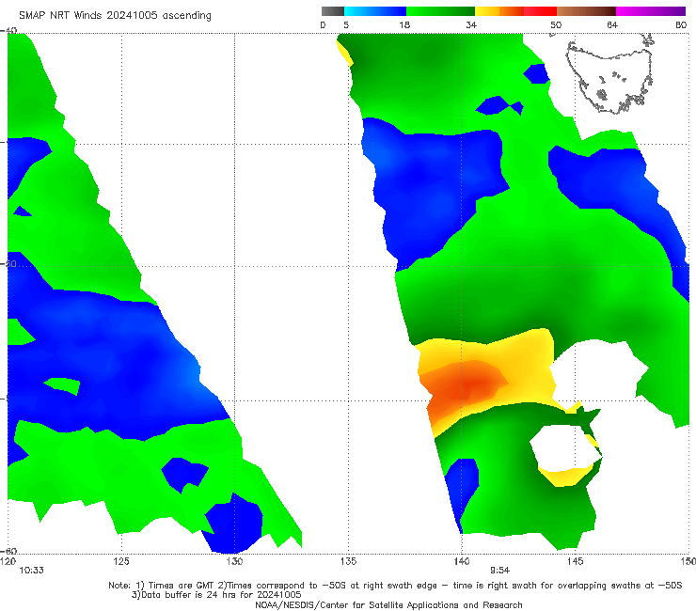Click the color bar label '34'

click(x=471, y=24)
